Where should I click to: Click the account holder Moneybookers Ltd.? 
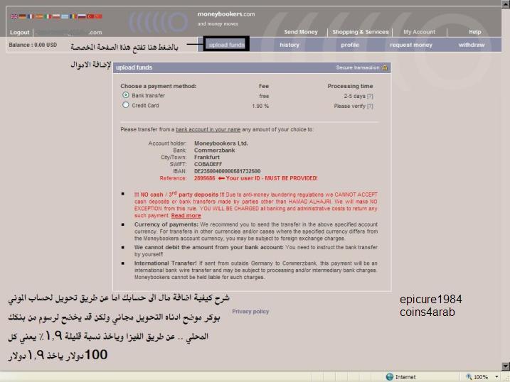[x=221, y=143]
